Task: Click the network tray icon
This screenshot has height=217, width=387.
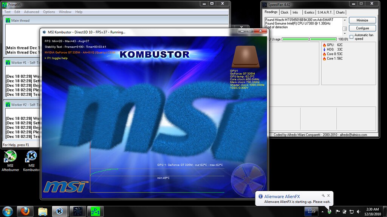Action: [352, 211]
